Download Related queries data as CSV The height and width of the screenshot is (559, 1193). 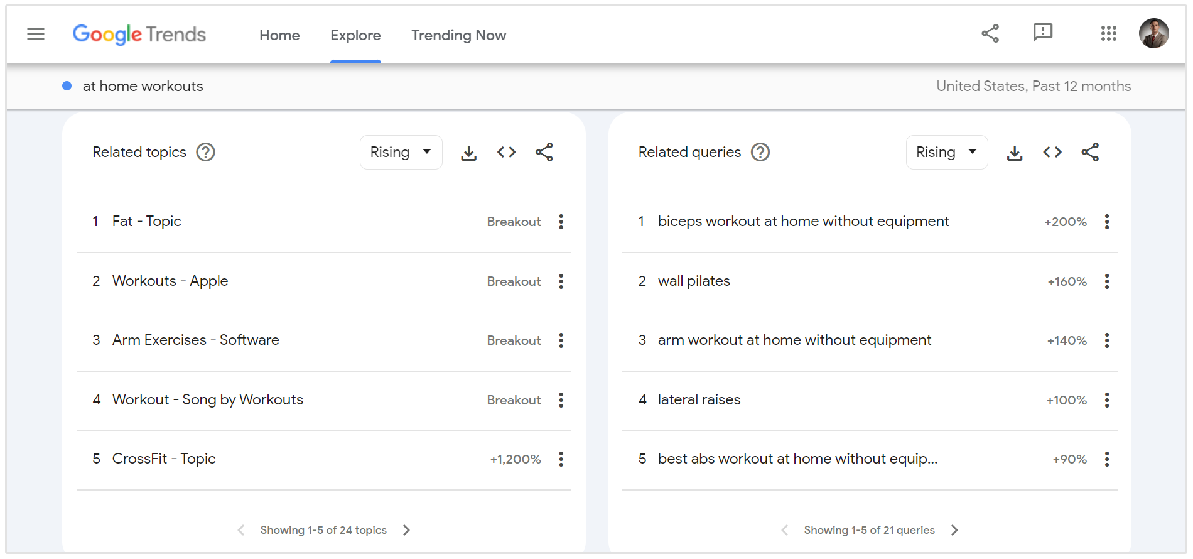[1015, 153]
